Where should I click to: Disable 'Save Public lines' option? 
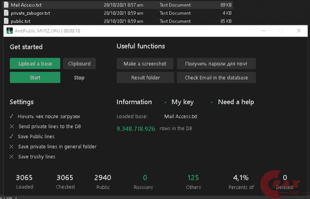[x=12, y=137]
